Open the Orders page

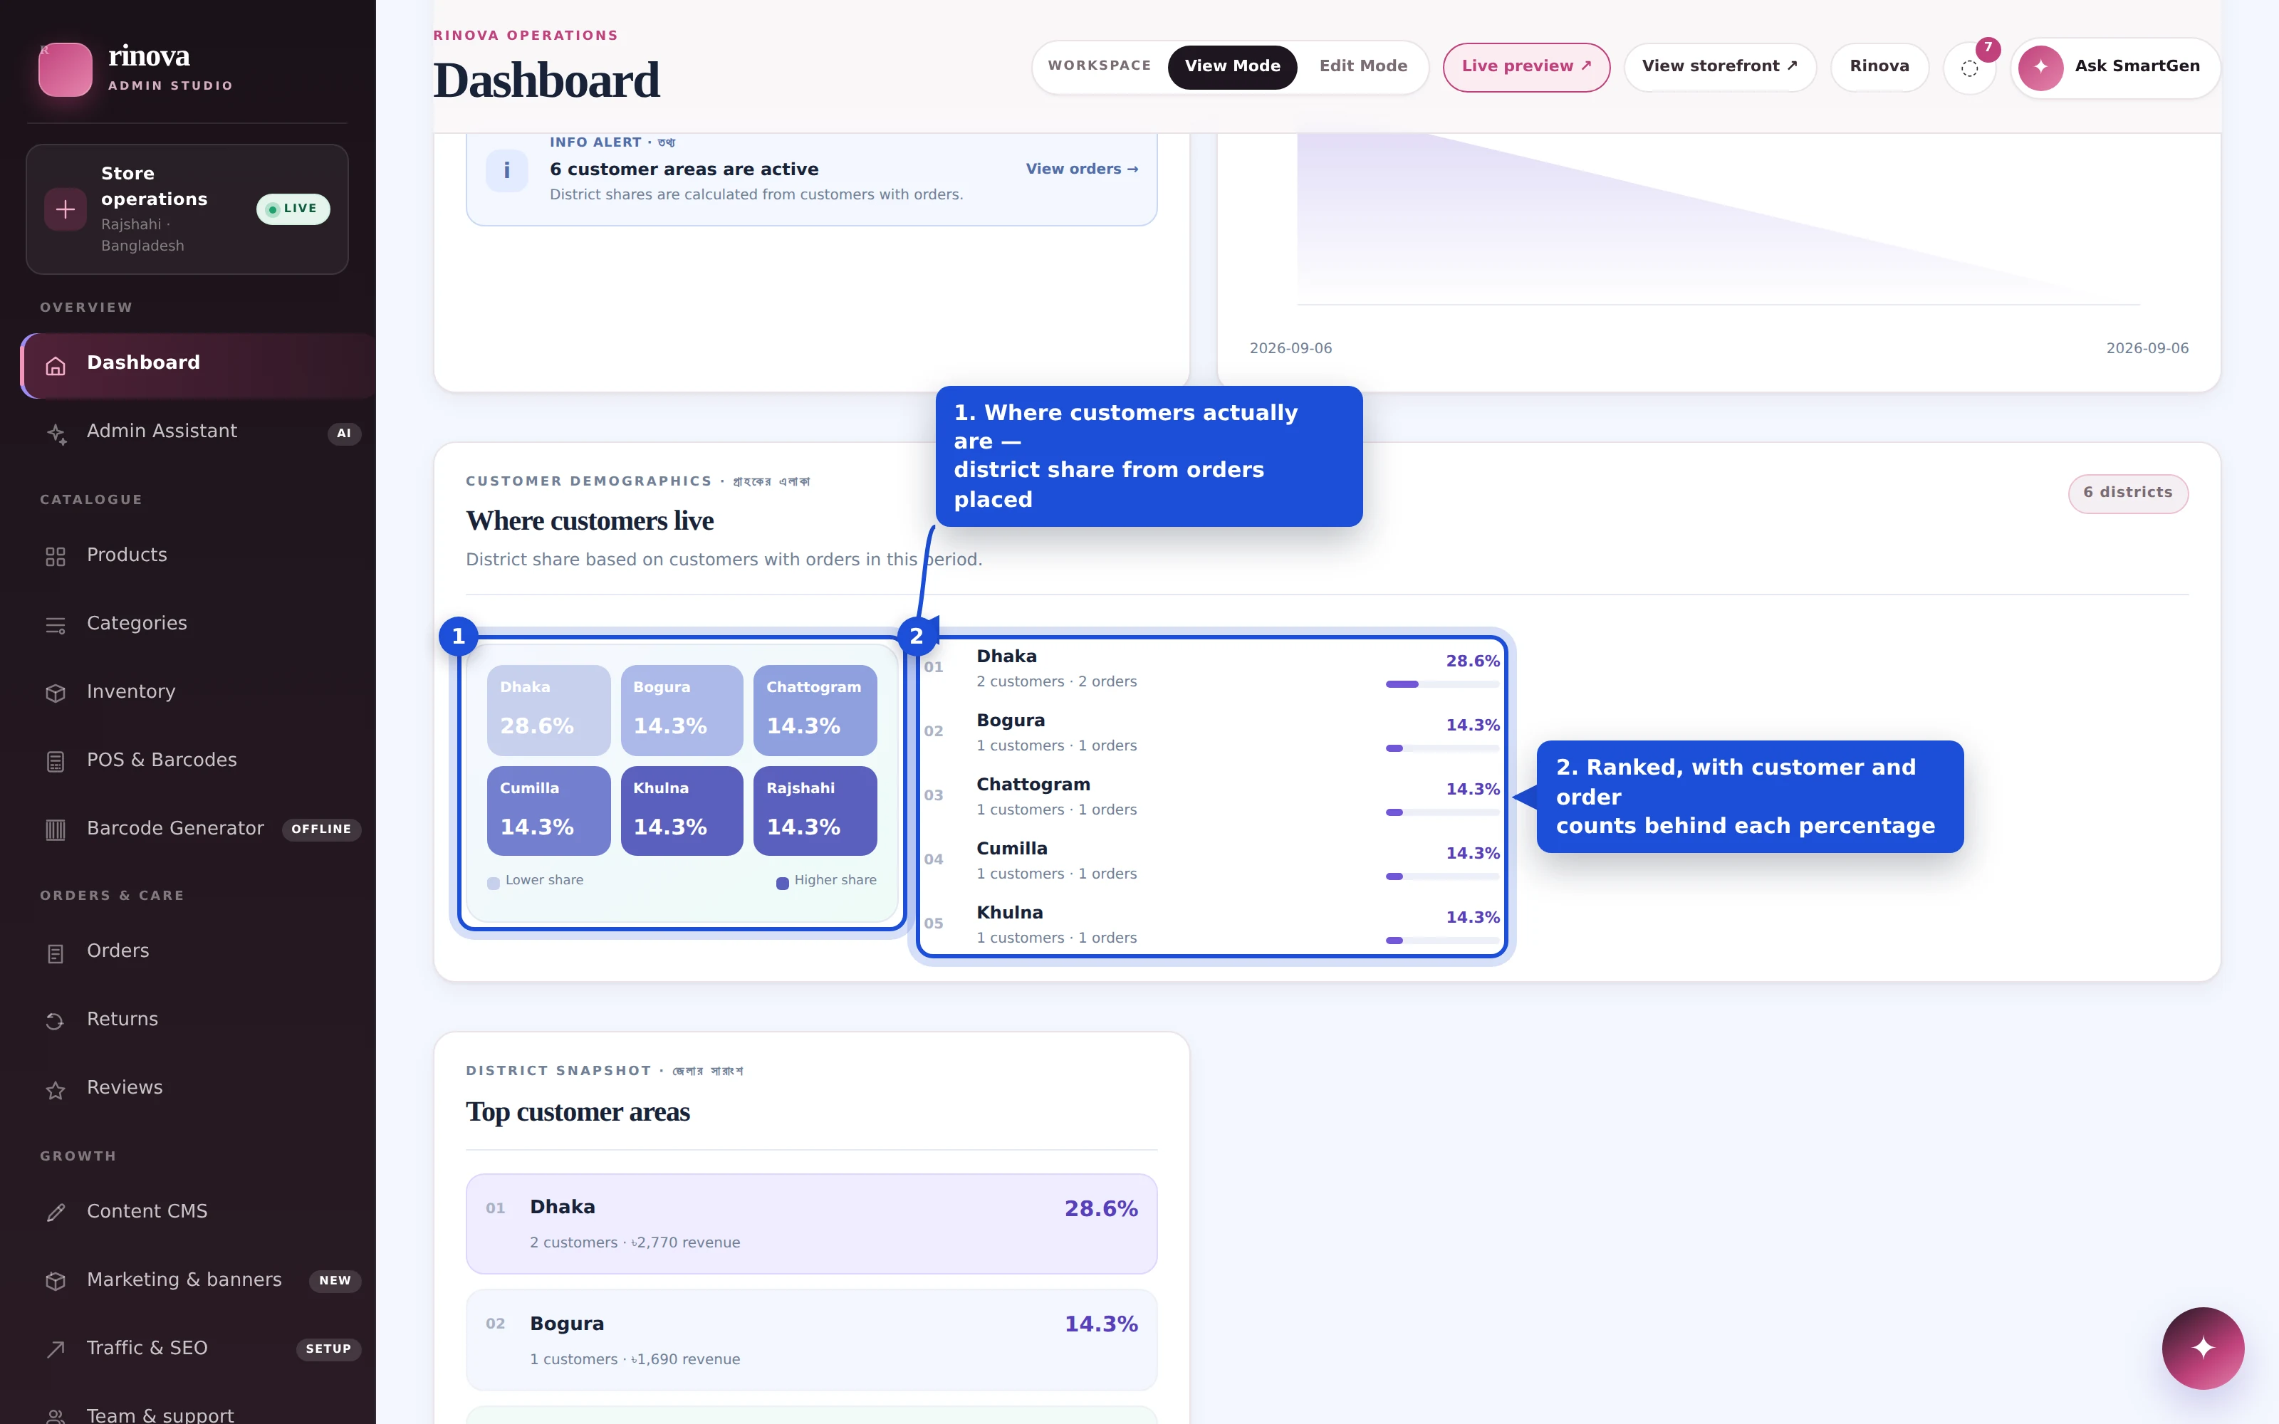[198, 952]
